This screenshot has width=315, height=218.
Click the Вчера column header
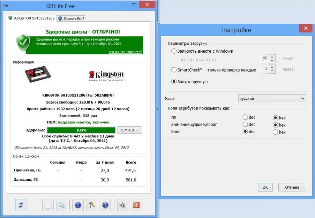[x=81, y=162]
